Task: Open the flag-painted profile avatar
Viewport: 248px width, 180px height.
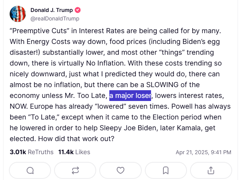Action: (x=18, y=14)
